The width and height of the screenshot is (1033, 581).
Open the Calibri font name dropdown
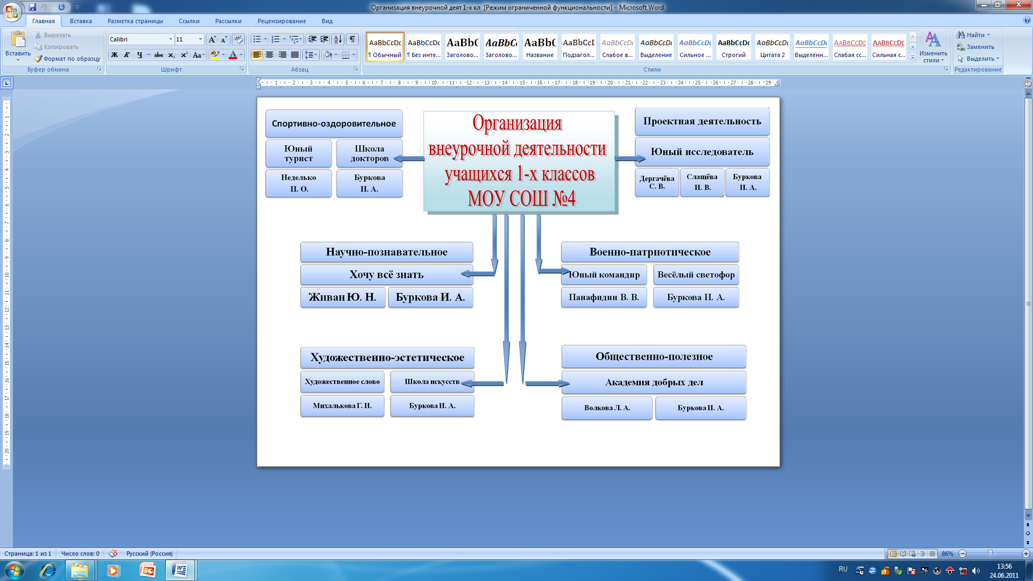point(171,39)
